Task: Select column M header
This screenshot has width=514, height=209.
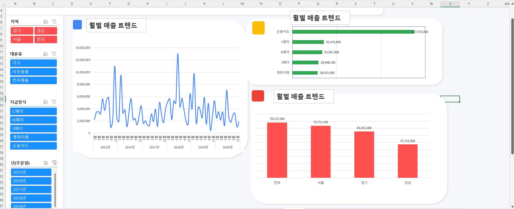Action: 242,4
